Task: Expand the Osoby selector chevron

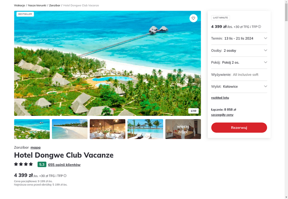Action: pyautogui.click(x=265, y=50)
